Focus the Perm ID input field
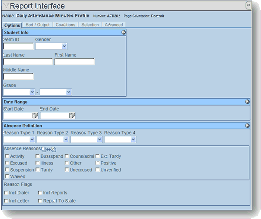 point(19,46)
